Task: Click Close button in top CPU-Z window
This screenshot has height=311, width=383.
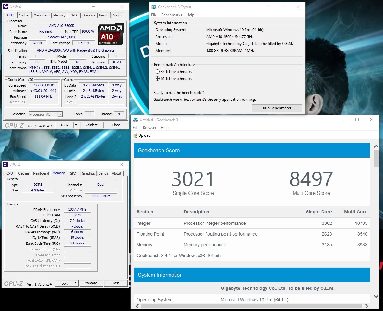Action: (116, 125)
